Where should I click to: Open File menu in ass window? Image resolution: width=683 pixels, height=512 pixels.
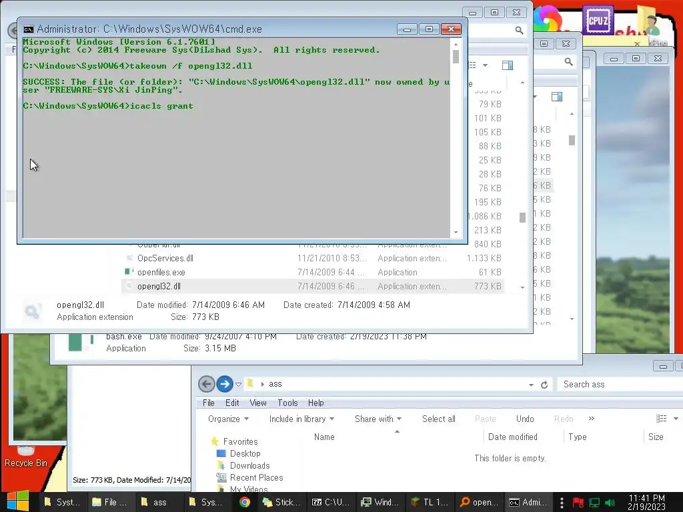[209, 403]
